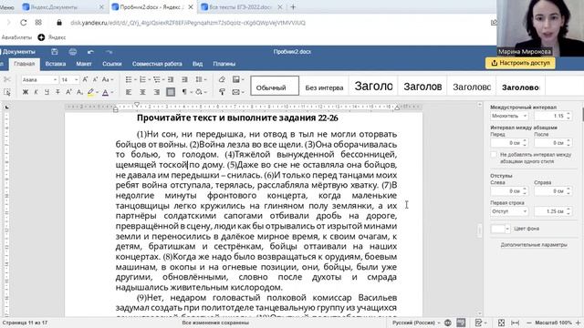Click the Настроить доступ button

(x=520, y=63)
